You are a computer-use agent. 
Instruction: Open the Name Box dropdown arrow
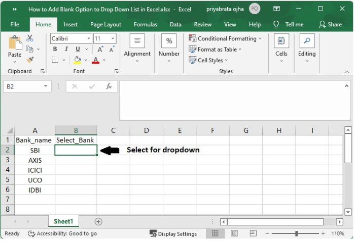(46, 86)
